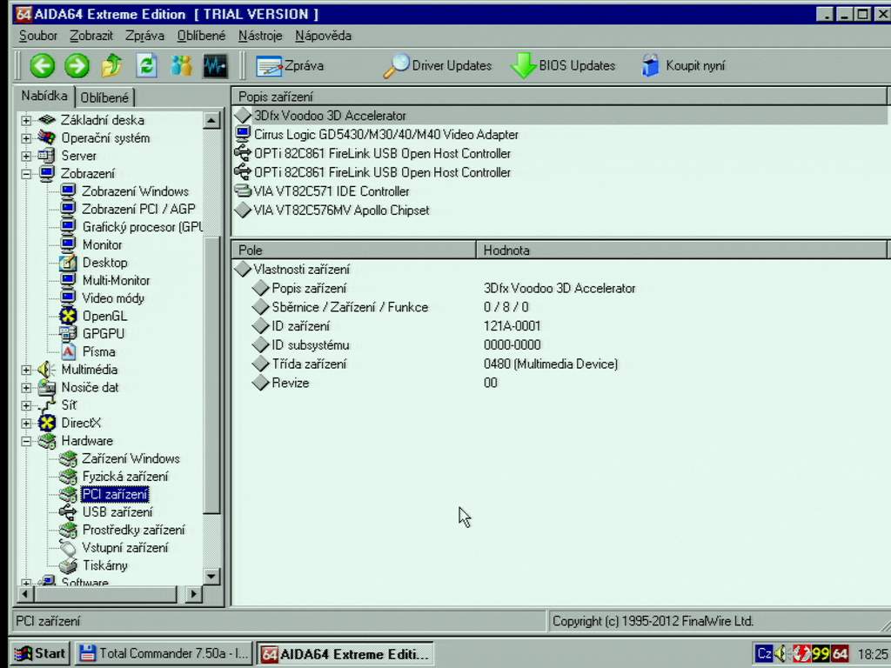Image resolution: width=891 pixels, height=668 pixels.
Task: Click the Refresh toolbar icon
Action: pyautogui.click(x=146, y=66)
